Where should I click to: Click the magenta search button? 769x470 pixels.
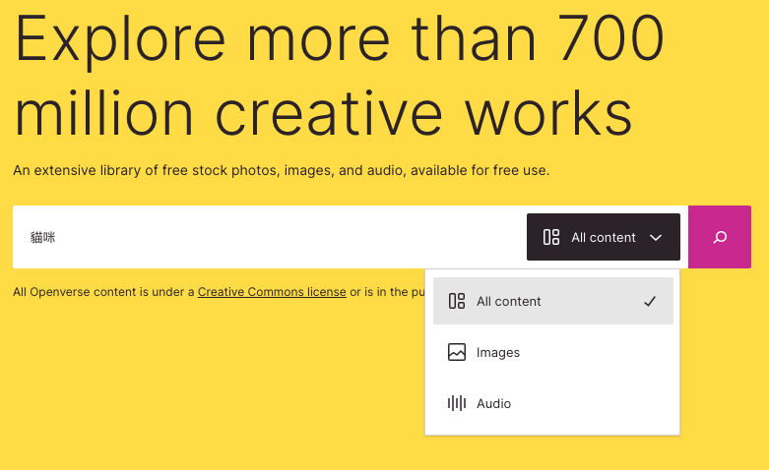pyautogui.click(x=720, y=237)
